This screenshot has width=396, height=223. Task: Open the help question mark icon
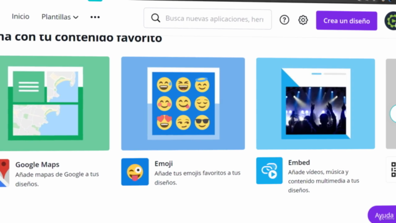(284, 20)
